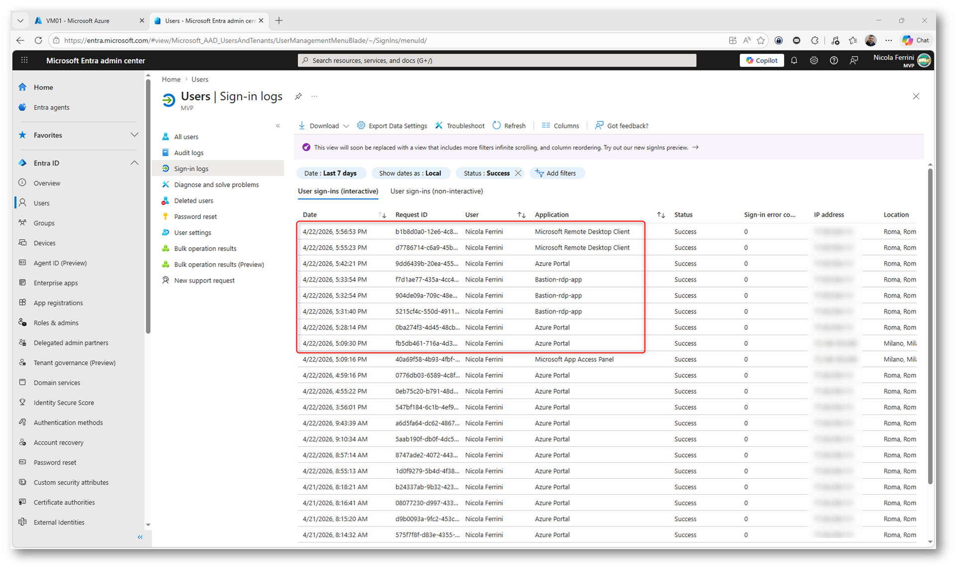The height and width of the screenshot is (570, 957).
Task: Click the sign-in table vertical scrollbar
Action: [930, 324]
